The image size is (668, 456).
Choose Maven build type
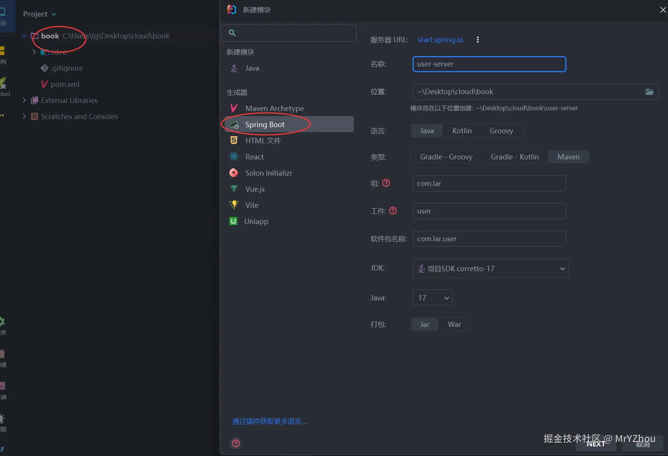coord(569,157)
